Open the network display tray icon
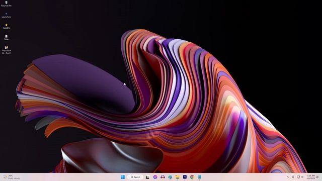Image resolution: width=322 pixels, height=181 pixels. 298,177
